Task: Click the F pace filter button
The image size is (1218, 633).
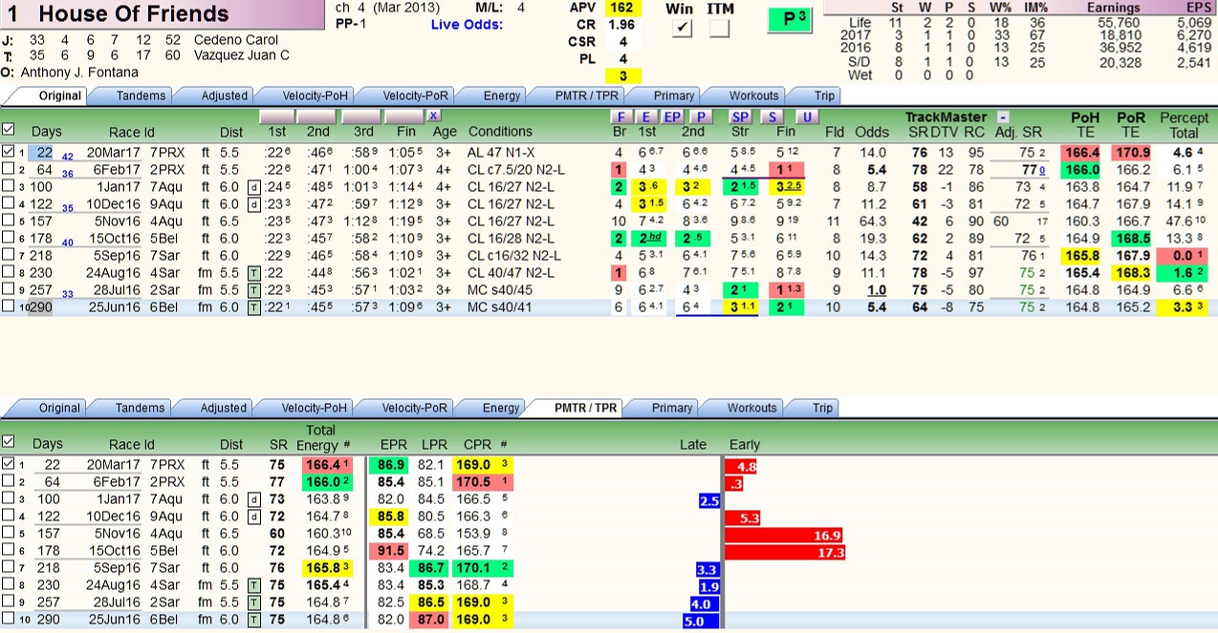Action: pyautogui.click(x=620, y=116)
